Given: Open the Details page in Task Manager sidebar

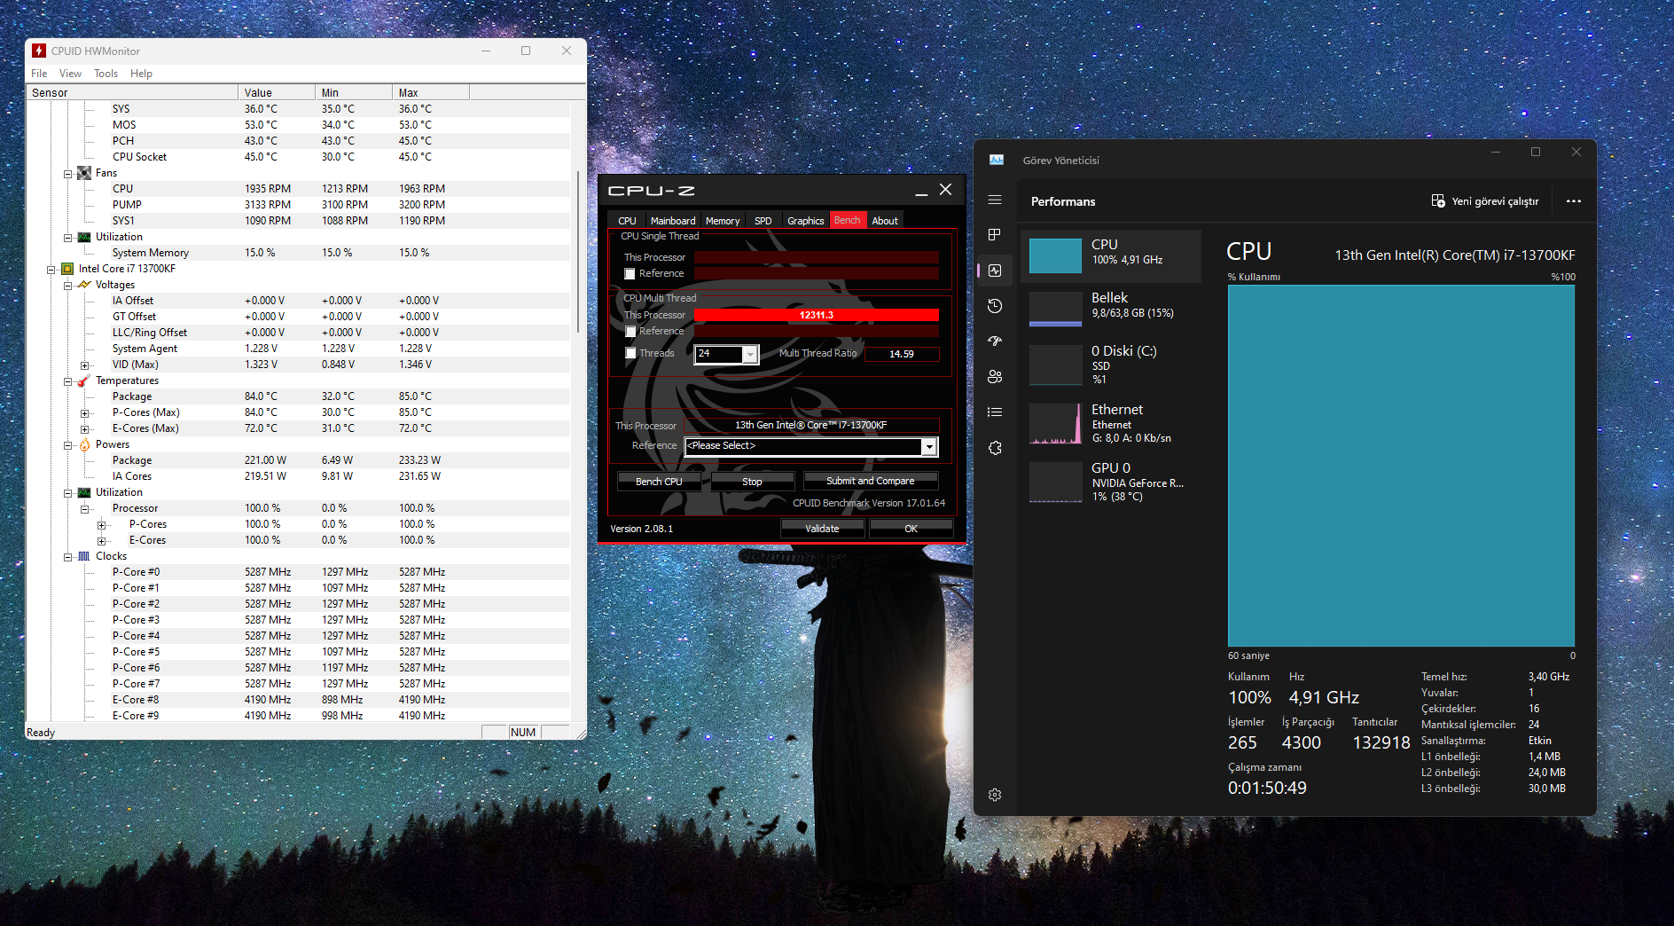Looking at the screenshot, I should click(995, 412).
